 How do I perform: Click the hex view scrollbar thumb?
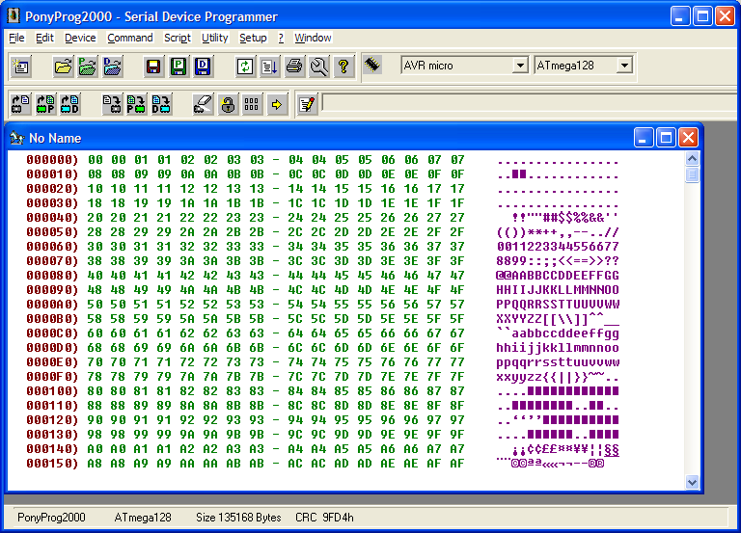point(692,175)
